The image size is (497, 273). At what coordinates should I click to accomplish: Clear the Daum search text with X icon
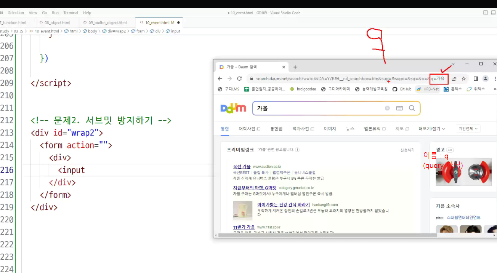pos(387,108)
